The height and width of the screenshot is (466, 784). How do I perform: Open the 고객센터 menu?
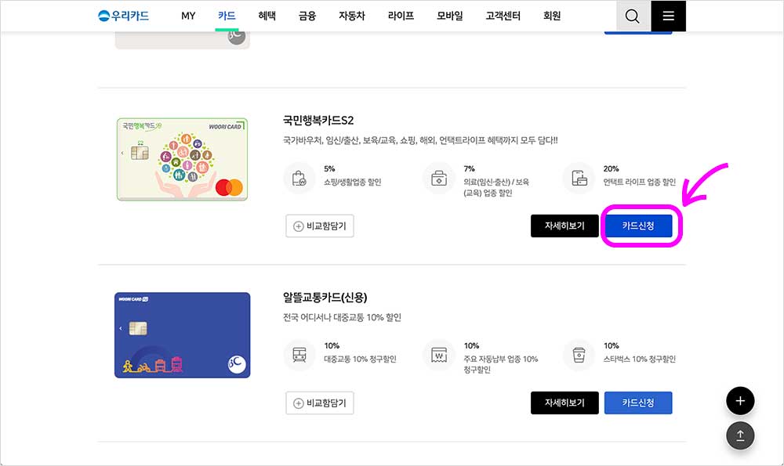[x=502, y=16]
